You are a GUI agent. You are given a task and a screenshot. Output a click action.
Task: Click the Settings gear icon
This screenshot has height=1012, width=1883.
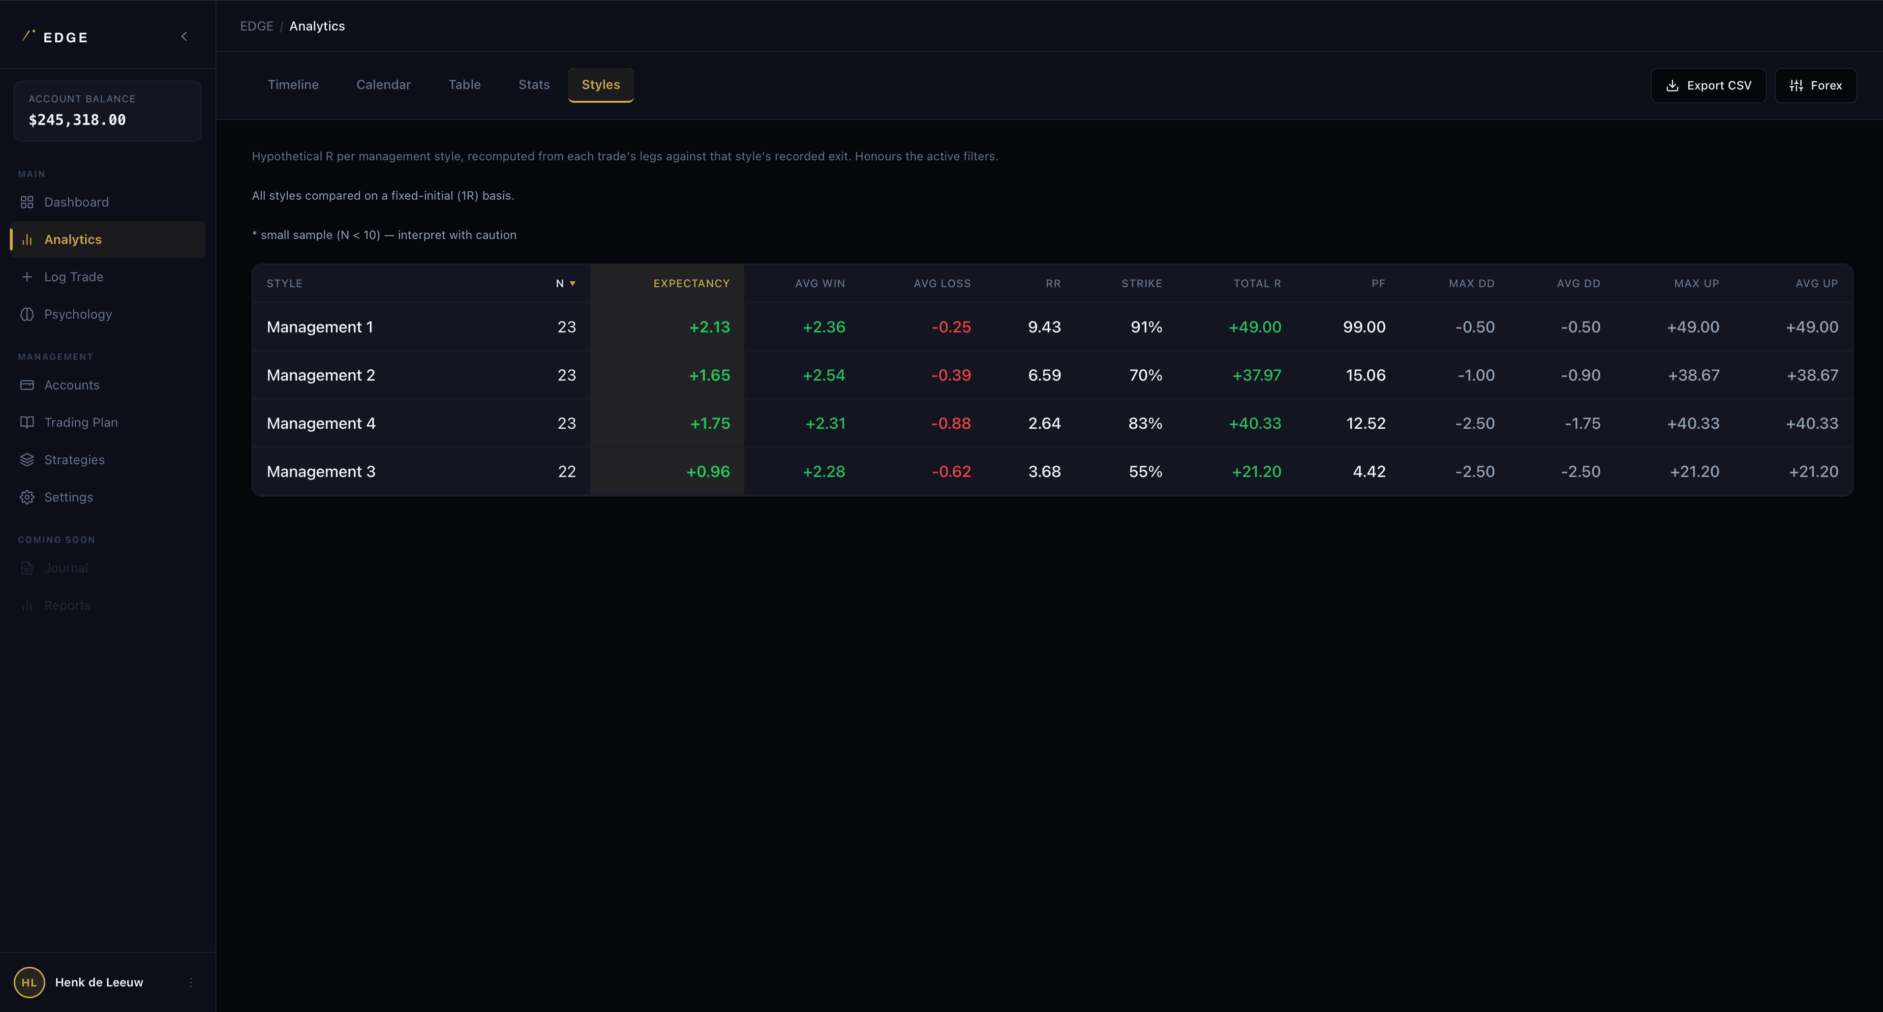27,497
